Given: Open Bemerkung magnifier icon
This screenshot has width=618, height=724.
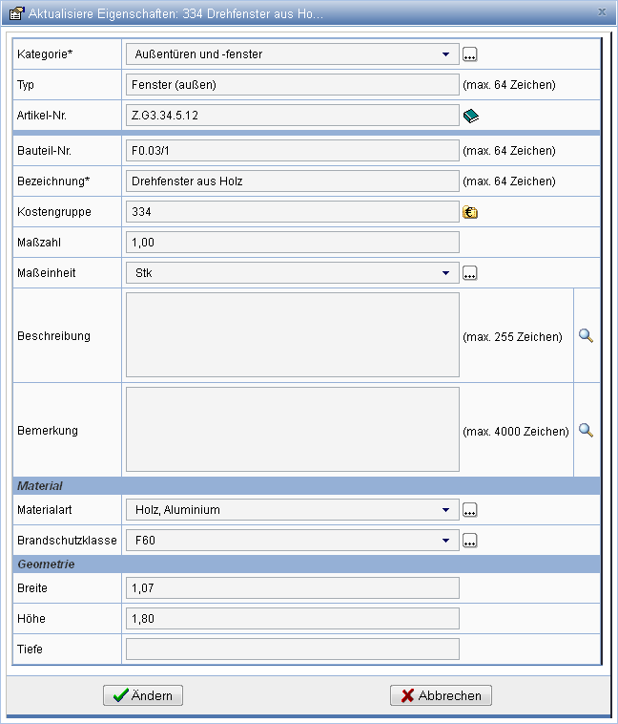Looking at the screenshot, I should tap(587, 431).
